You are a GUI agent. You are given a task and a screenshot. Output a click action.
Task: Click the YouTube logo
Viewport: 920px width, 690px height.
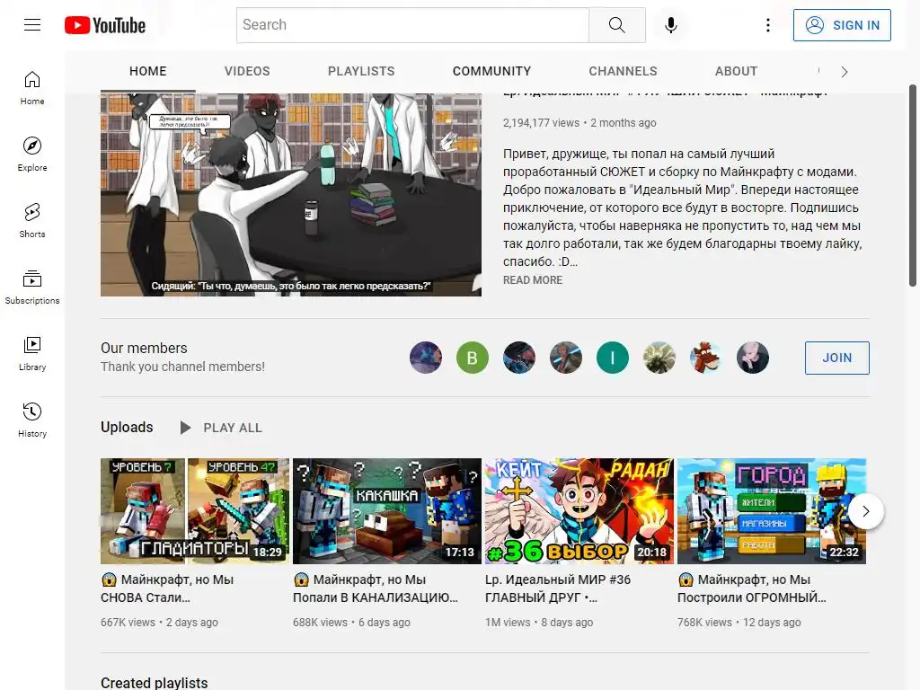105,25
